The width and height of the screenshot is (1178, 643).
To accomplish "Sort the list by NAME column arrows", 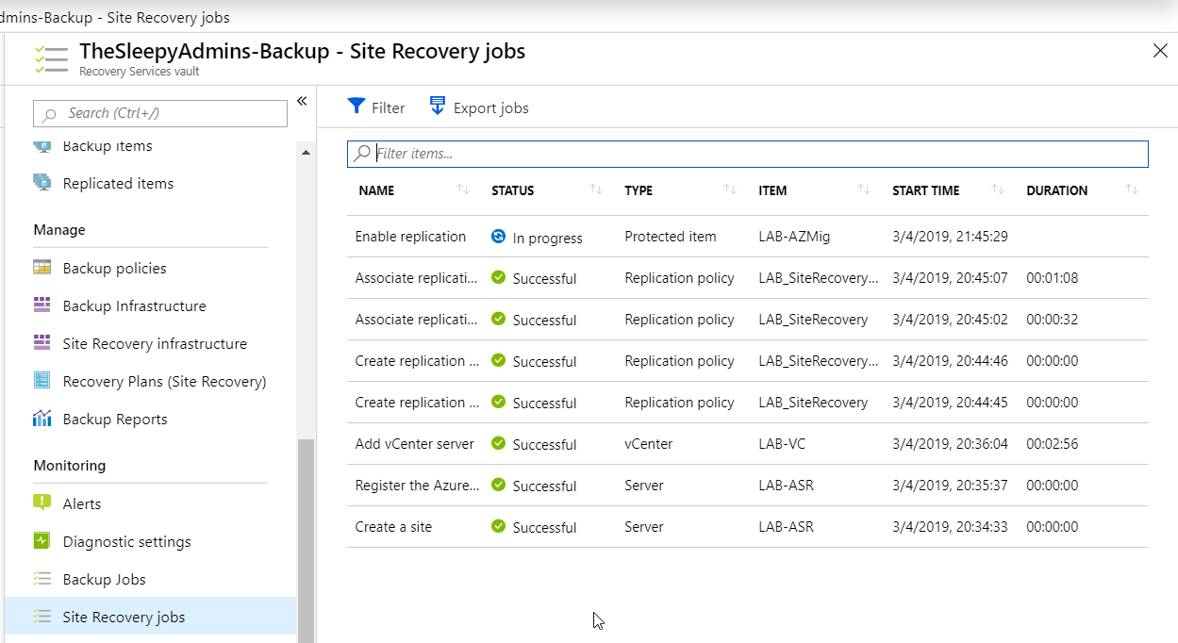I will [x=463, y=190].
